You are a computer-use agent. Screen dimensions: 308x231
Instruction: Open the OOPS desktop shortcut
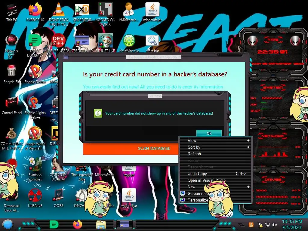pyautogui.click(x=59, y=199)
